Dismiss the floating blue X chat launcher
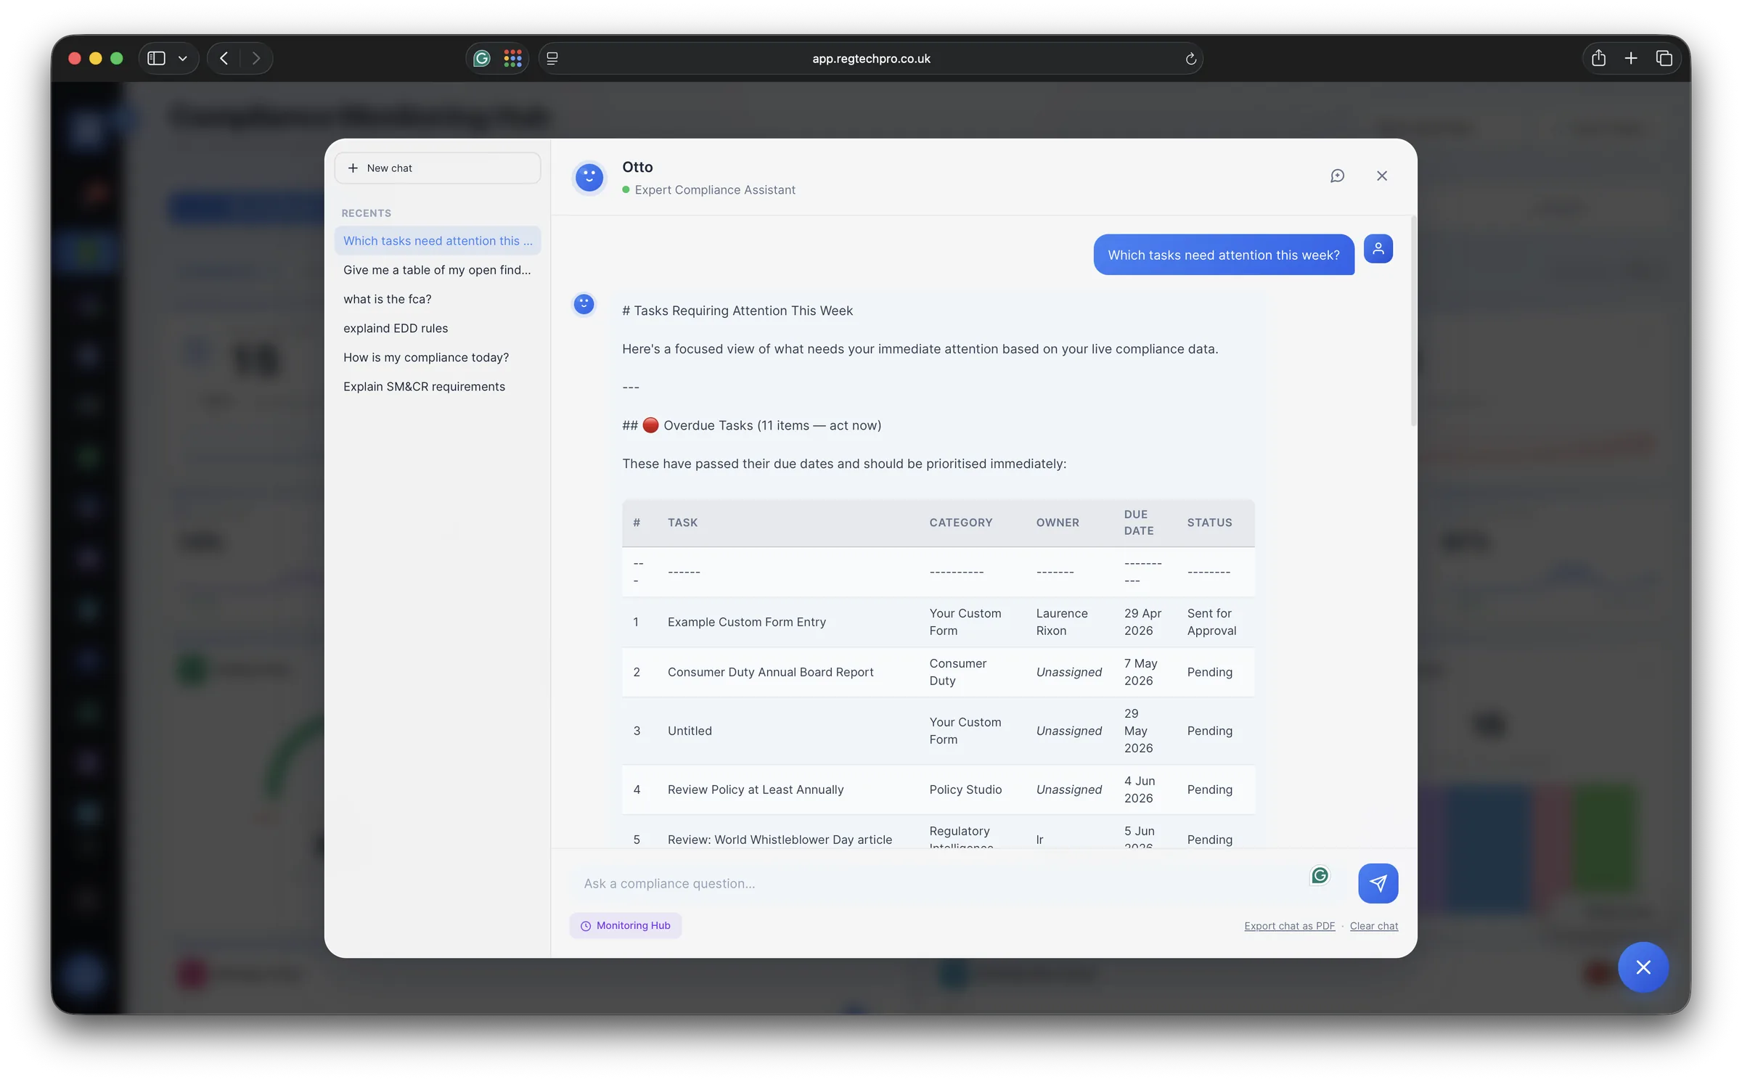The image size is (1742, 1082). (1643, 967)
